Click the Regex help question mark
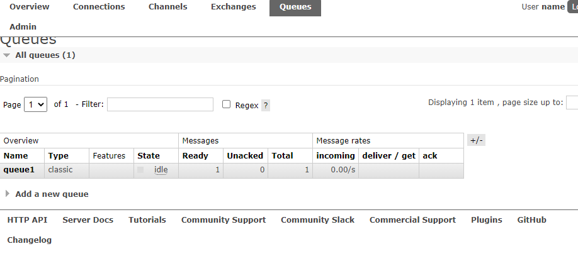The height and width of the screenshot is (256, 578). (266, 105)
